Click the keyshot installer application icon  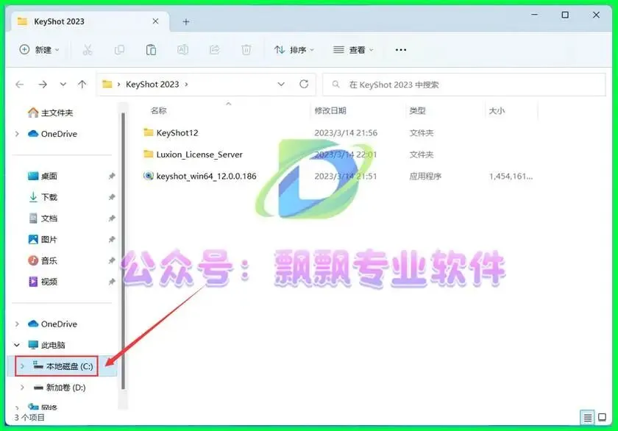point(148,176)
